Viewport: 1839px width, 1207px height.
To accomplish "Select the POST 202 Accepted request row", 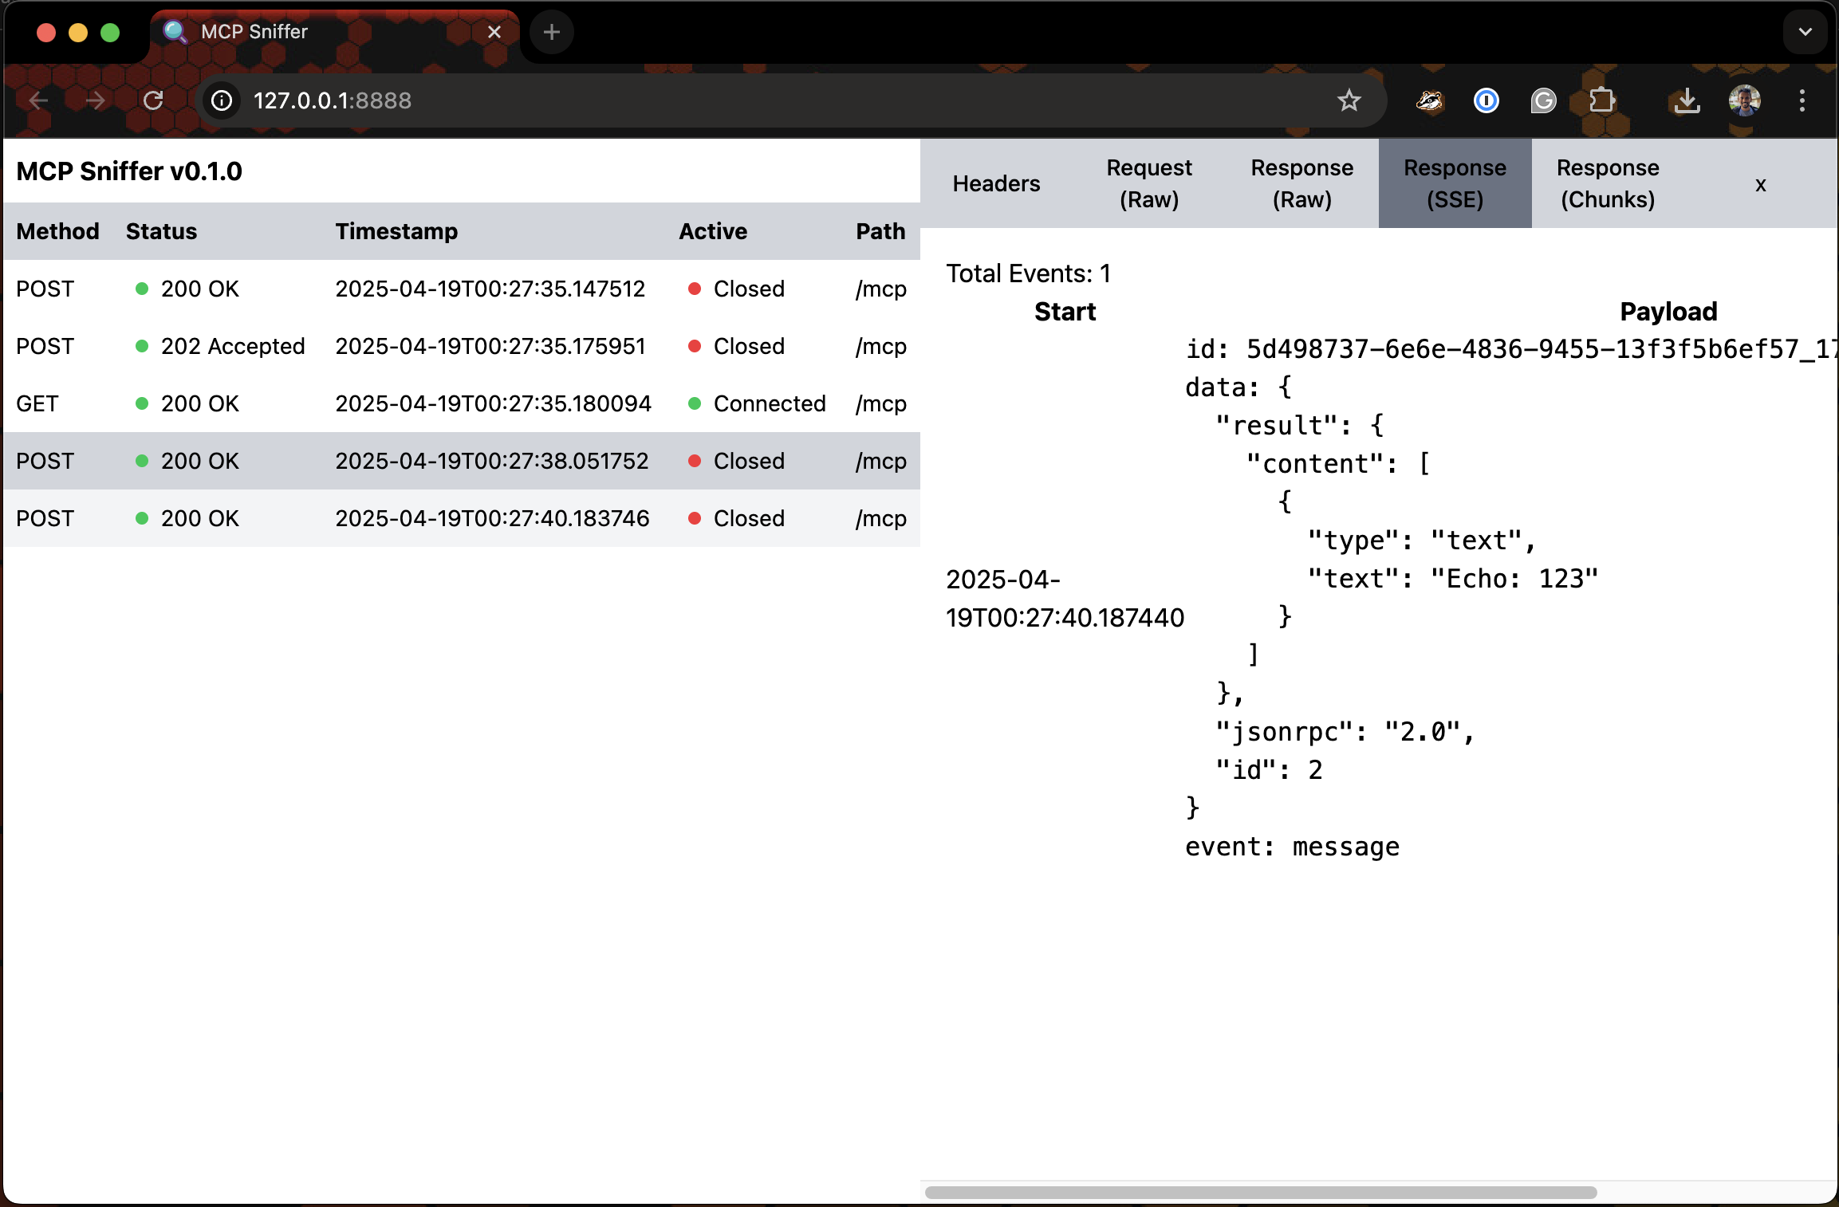I will pos(461,346).
